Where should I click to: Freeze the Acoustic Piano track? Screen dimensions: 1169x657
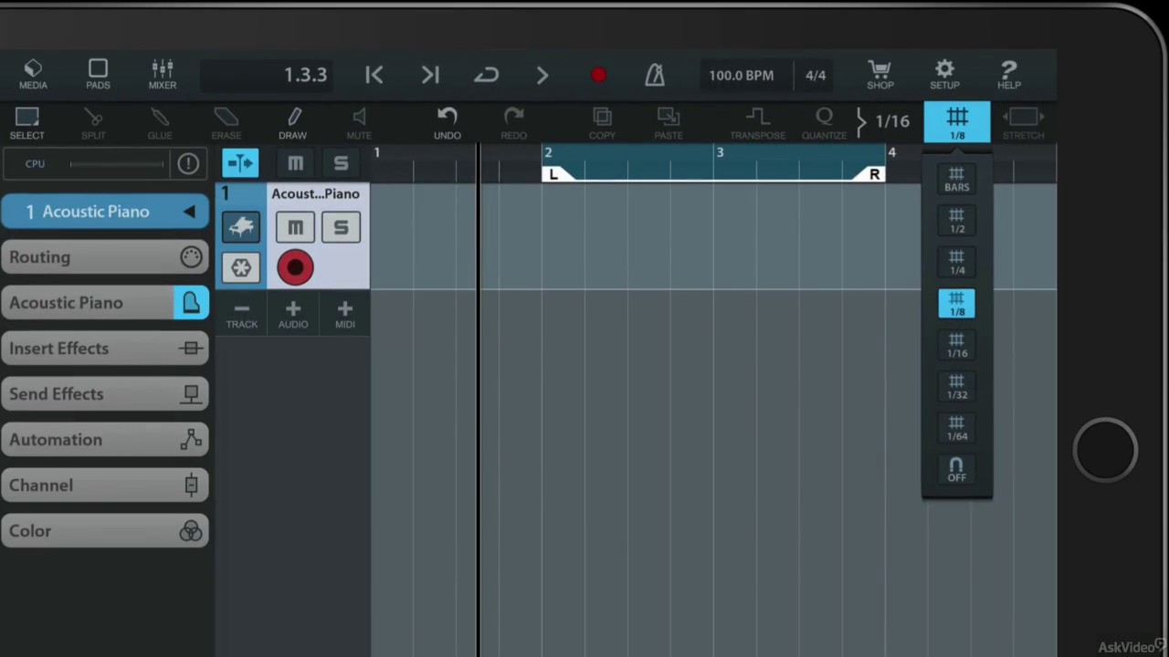241,267
